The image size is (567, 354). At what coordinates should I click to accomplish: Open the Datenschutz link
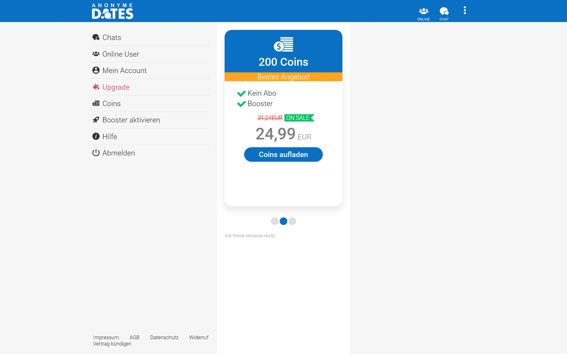pyautogui.click(x=164, y=337)
